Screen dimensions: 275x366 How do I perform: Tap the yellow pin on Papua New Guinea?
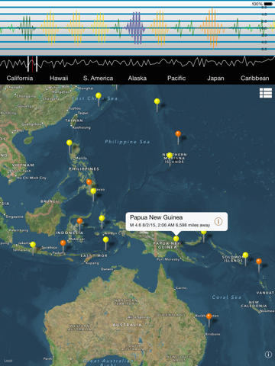[x=176, y=239]
